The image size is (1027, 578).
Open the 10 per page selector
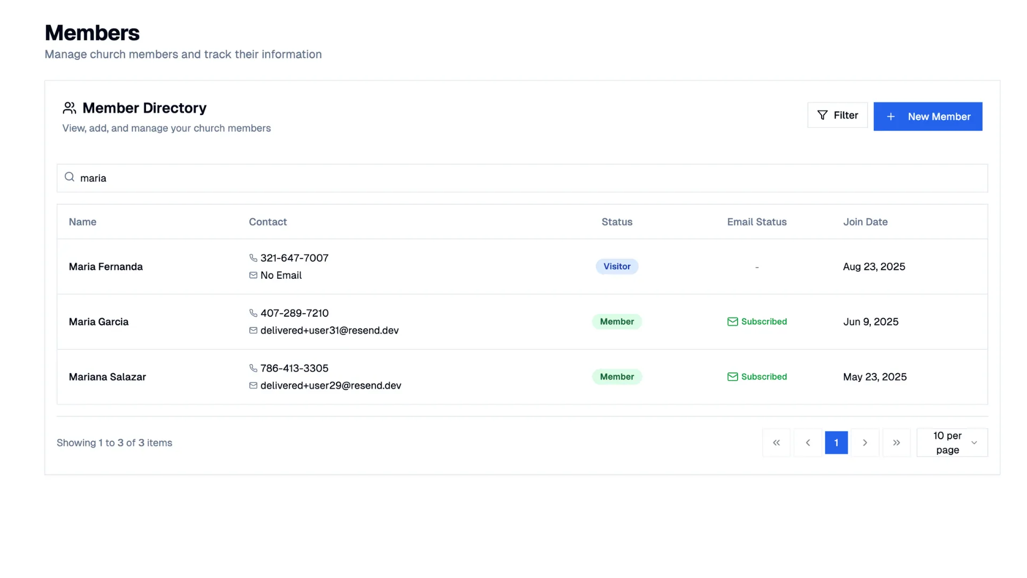(x=952, y=443)
